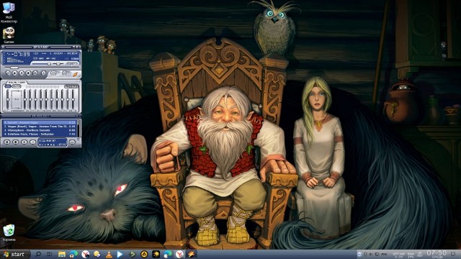Open notification center icon
Screen dimensions: 461x259
[x=454, y=254]
